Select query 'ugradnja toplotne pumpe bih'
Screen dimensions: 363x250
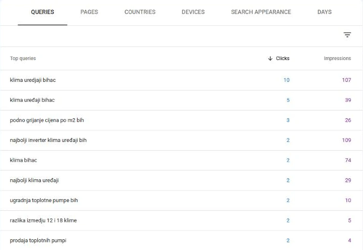click(44, 200)
